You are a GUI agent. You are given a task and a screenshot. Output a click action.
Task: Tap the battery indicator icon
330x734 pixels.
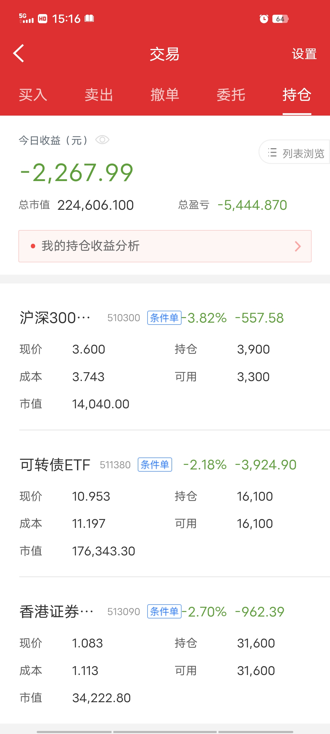[280, 19]
